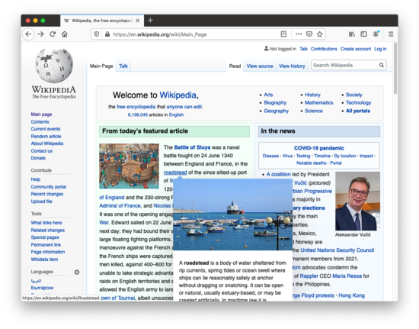Open the Firefox hamburger menu
Viewport: 419px width, 329px height.
point(391,34)
